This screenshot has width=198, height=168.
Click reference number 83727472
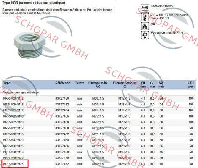[62, 164]
